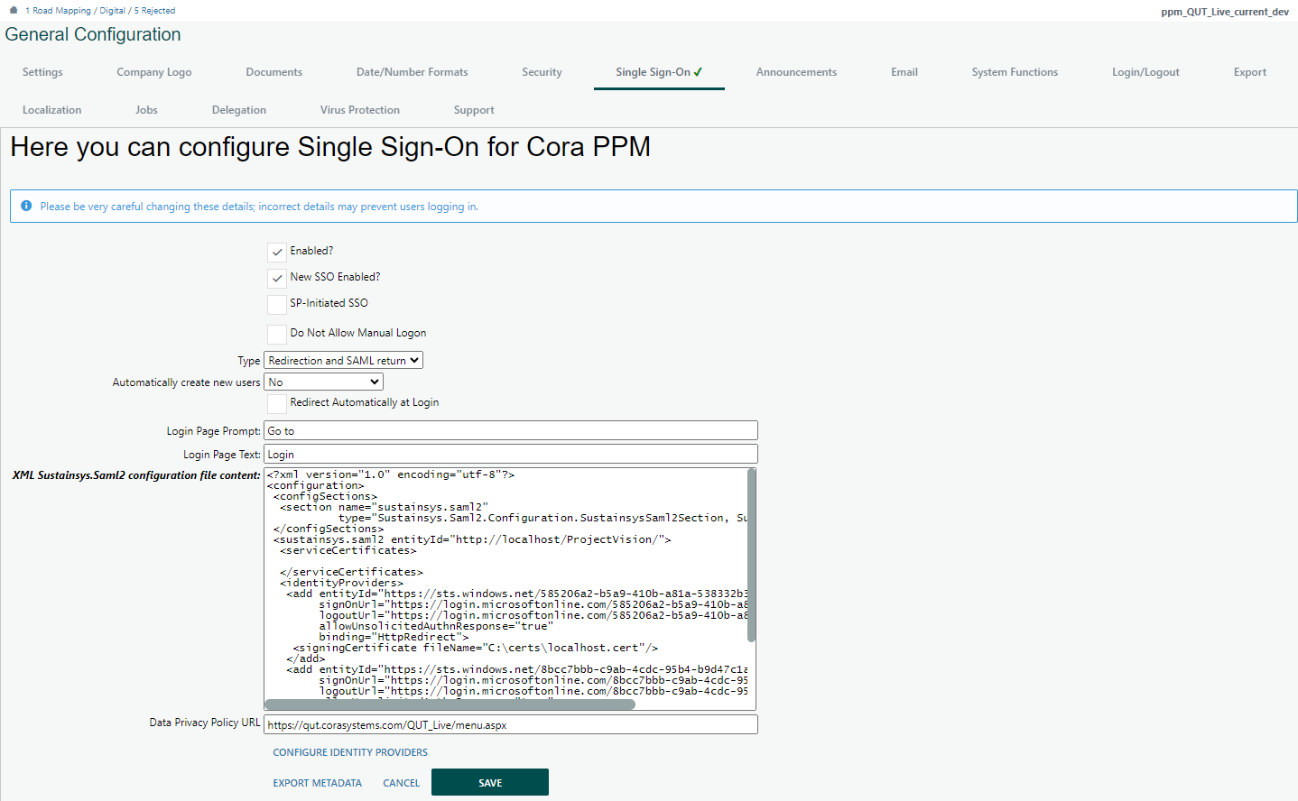Open the Road Mapping breadcrumb link
The height and width of the screenshot is (801, 1298).
coord(59,11)
